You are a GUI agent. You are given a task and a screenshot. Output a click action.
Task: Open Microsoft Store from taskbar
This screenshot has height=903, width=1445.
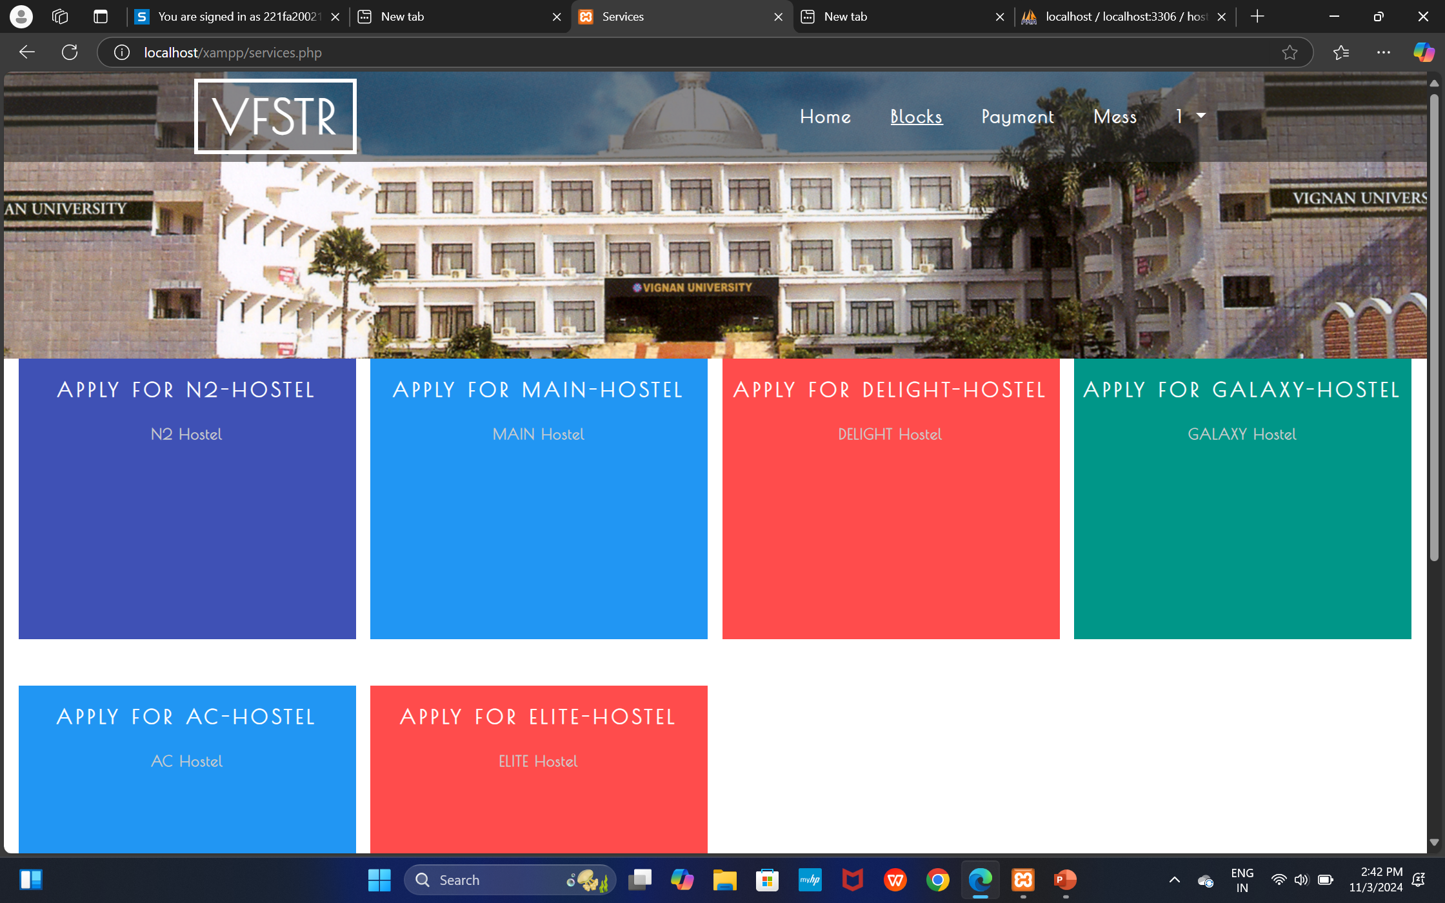(x=767, y=880)
